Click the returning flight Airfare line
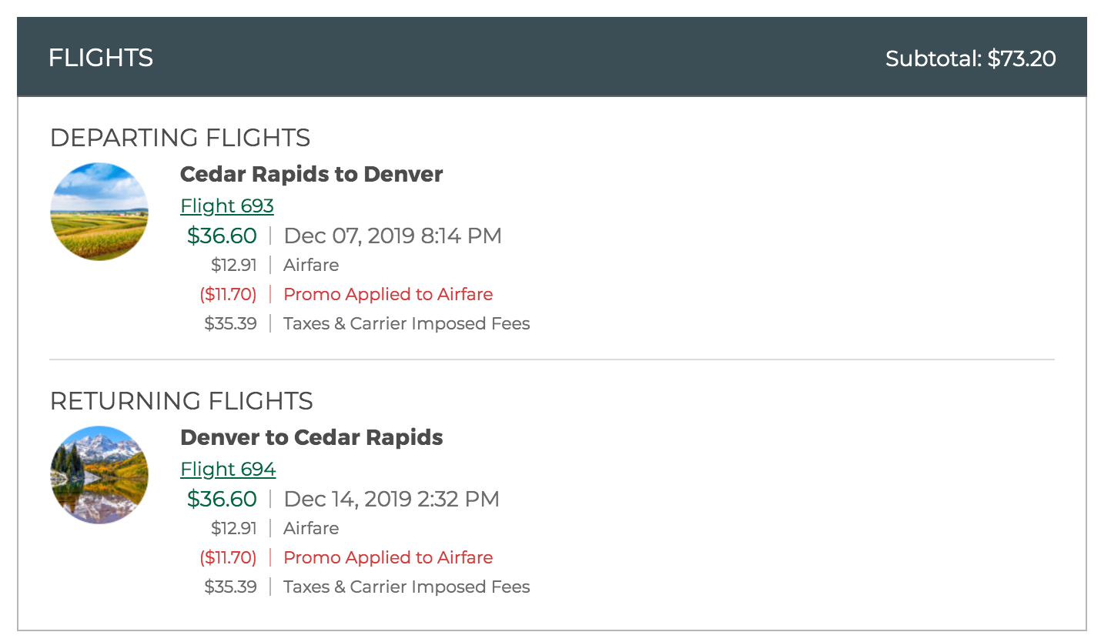 click(311, 528)
